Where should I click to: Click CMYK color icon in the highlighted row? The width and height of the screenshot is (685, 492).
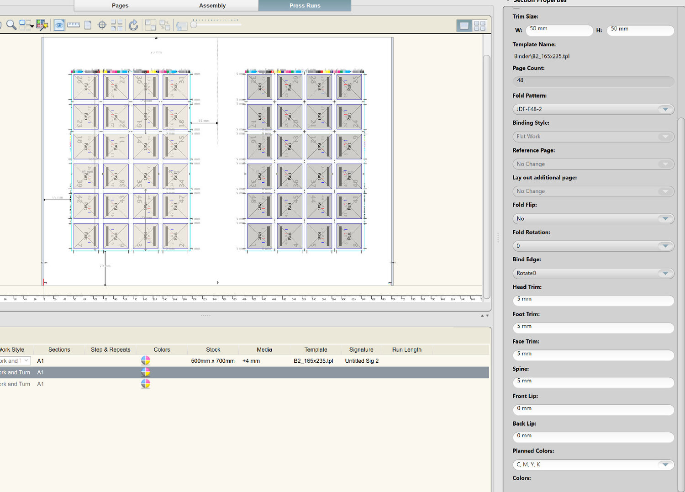[146, 372]
